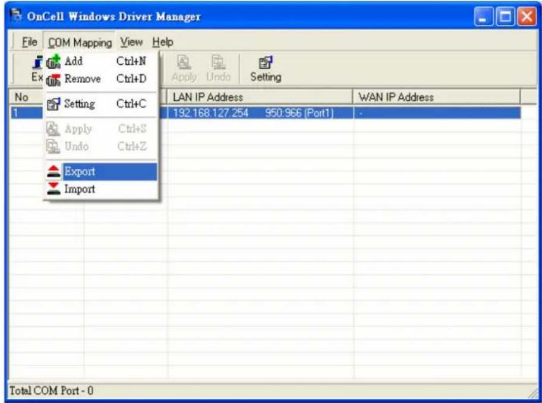Choose Import in the dropdown menu
The image size is (542, 403).
point(101,189)
